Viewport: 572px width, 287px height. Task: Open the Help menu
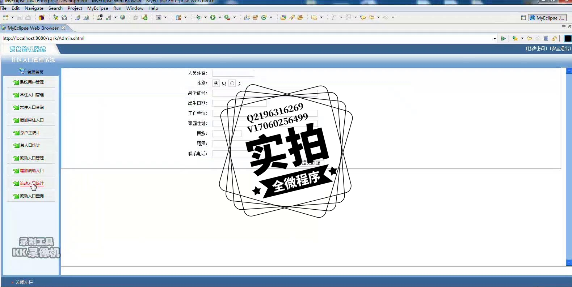153,8
